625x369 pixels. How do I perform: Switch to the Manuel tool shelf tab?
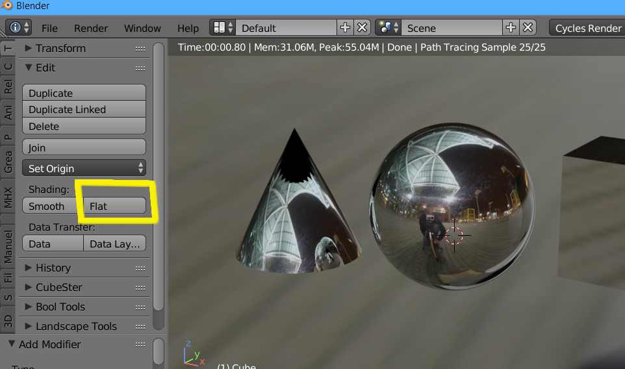coord(8,247)
